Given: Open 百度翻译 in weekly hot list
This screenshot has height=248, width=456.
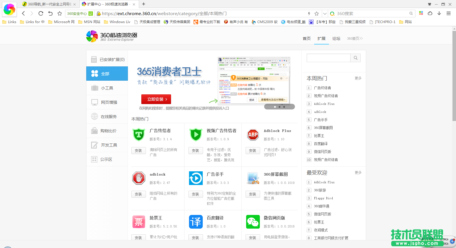Looking at the screenshot, I should (321, 144).
